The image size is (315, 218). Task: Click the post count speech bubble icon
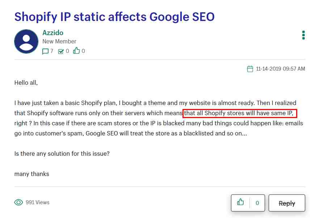click(x=45, y=51)
